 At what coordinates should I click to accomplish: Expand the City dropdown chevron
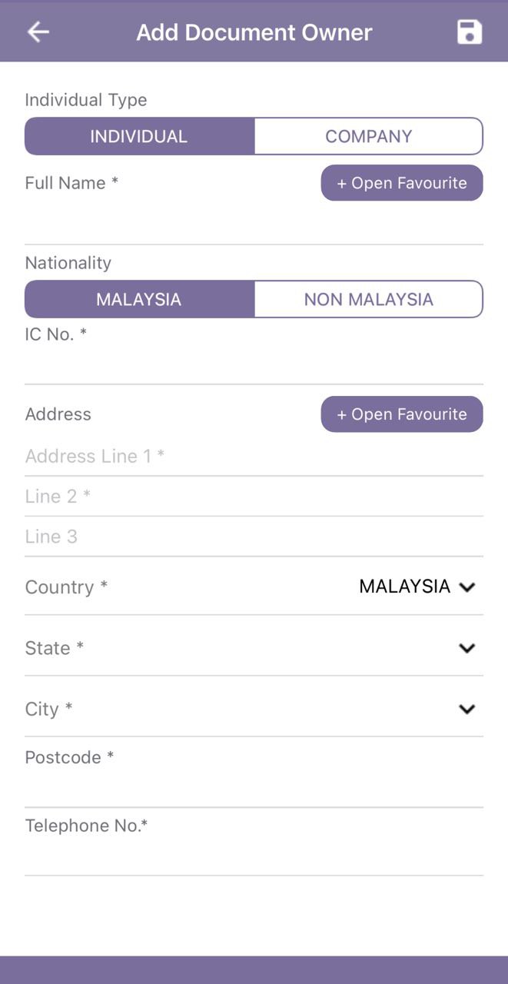[x=466, y=709]
